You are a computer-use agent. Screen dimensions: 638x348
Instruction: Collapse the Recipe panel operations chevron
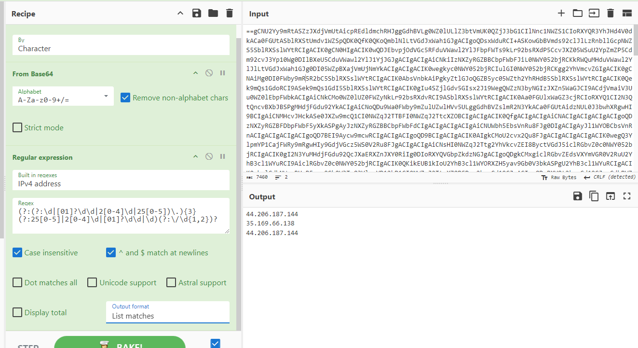coord(180,14)
